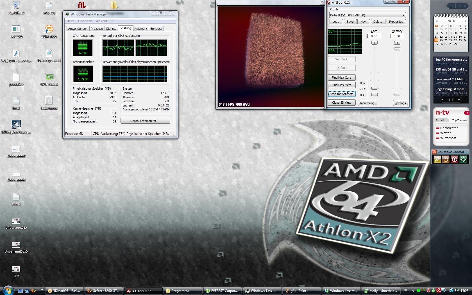
Task: Show next headlines in feed gadget
Action: 459,100
